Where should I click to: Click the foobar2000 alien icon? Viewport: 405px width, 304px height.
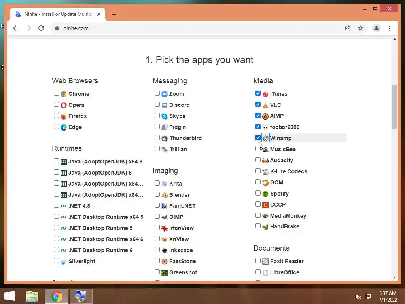pyautogui.click(x=265, y=127)
